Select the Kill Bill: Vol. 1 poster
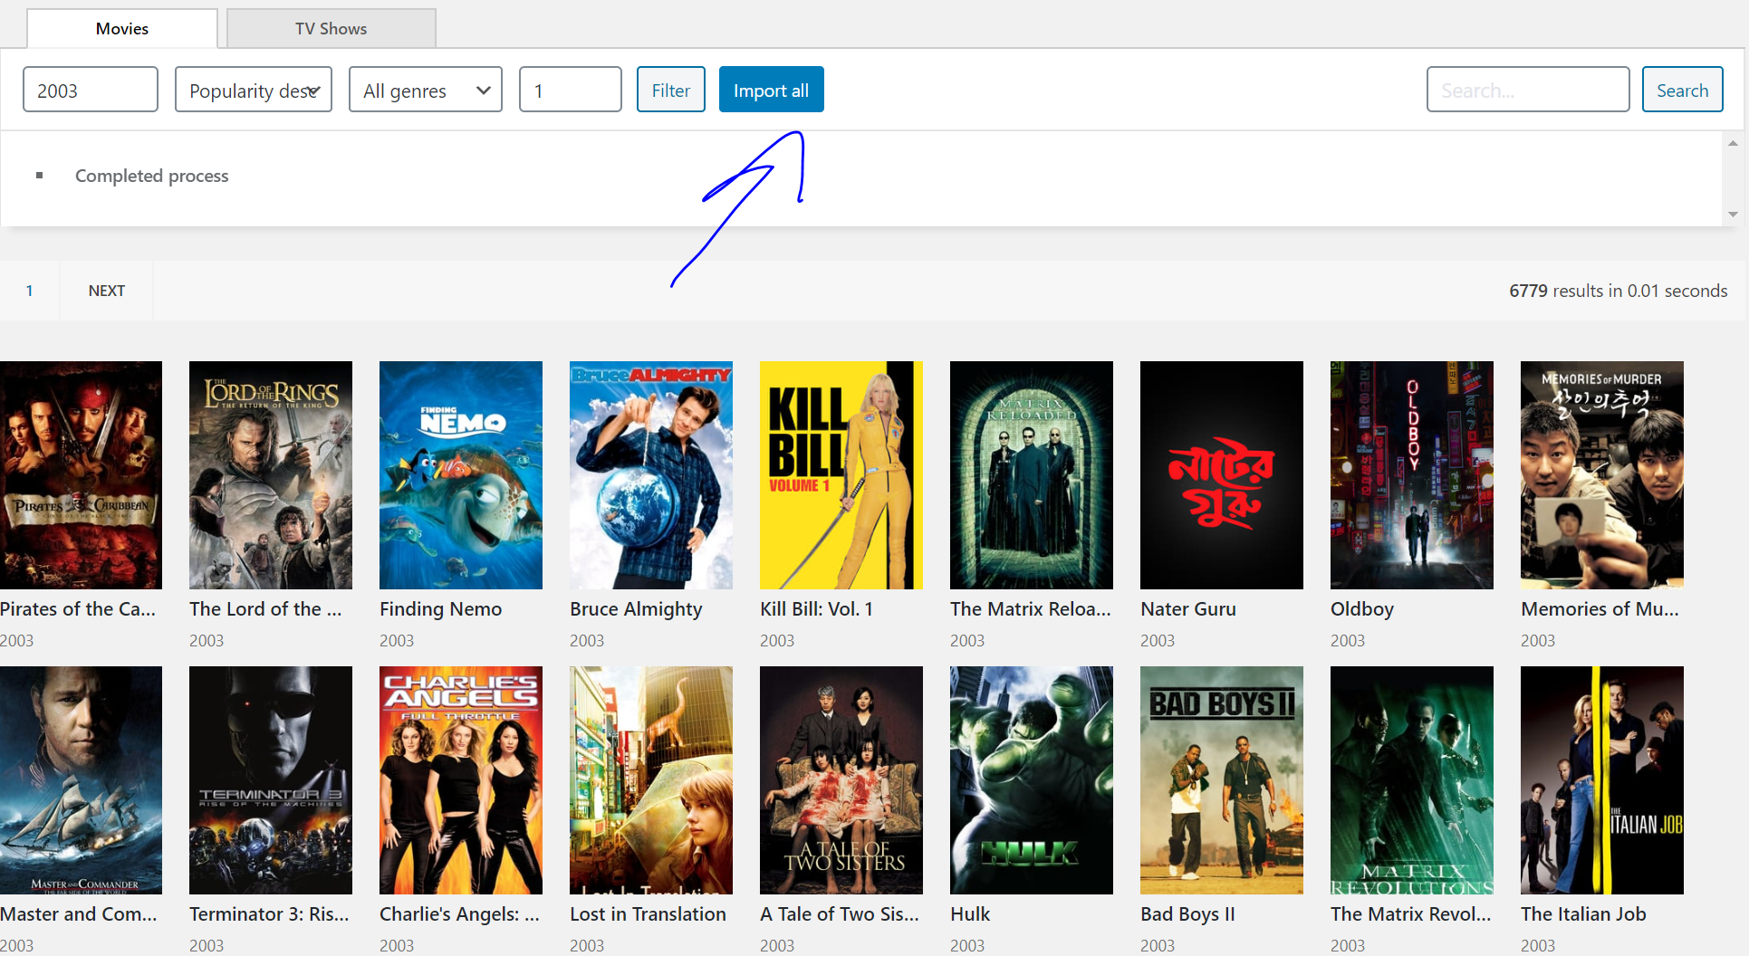The height and width of the screenshot is (956, 1749). [841, 475]
